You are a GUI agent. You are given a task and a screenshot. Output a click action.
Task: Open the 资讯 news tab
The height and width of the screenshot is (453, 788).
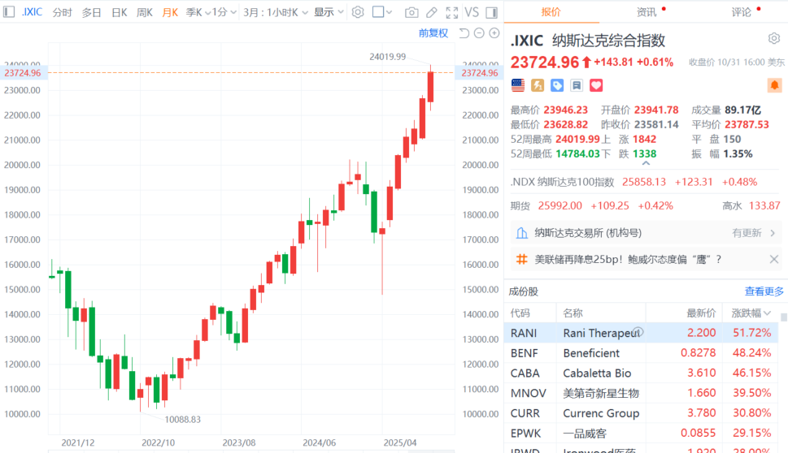click(647, 12)
